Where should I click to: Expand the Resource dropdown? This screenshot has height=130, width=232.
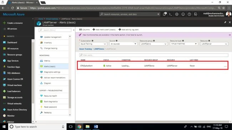pyautogui.click(x=214, y=44)
